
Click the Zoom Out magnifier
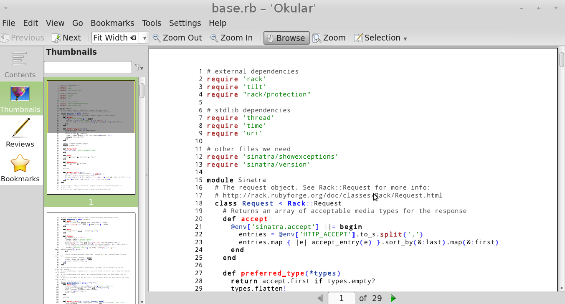click(x=177, y=38)
